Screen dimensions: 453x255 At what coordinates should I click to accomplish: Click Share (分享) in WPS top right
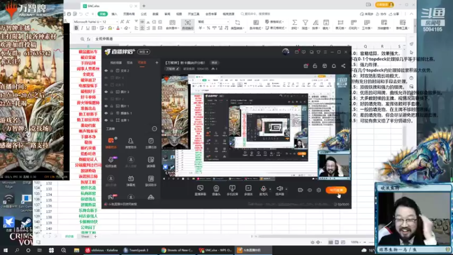click(394, 14)
